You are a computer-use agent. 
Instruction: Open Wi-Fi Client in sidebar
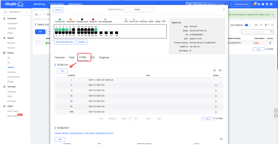13,111
